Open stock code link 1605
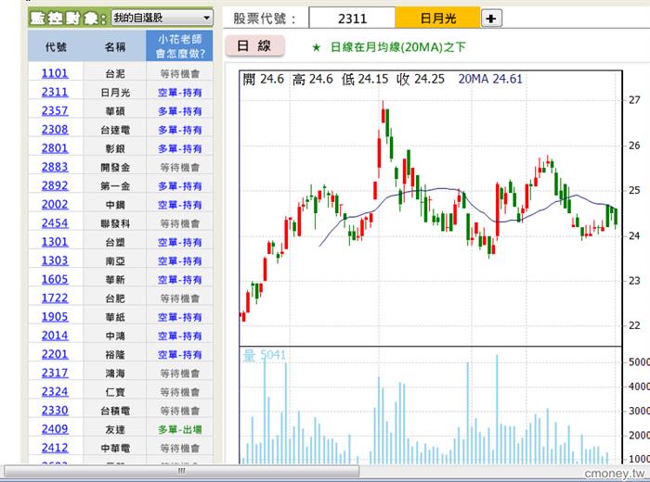The width and height of the screenshot is (650, 482). coord(55,279)
